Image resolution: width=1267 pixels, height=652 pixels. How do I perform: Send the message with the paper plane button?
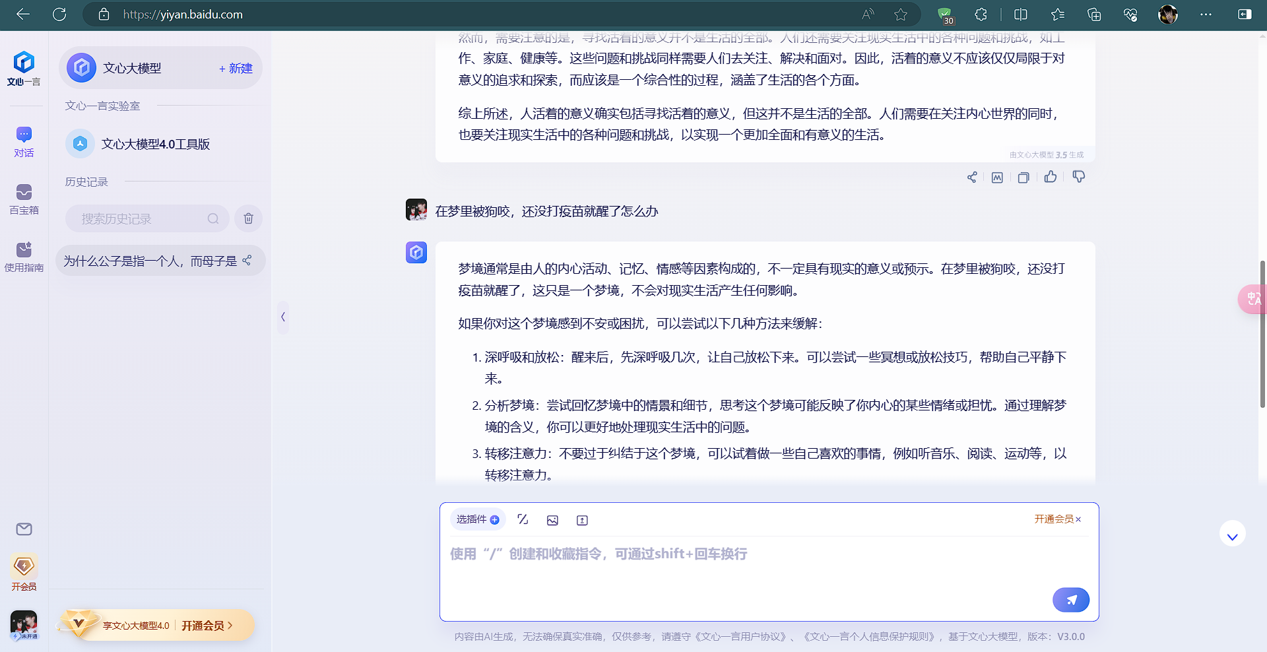[1070, 600]
